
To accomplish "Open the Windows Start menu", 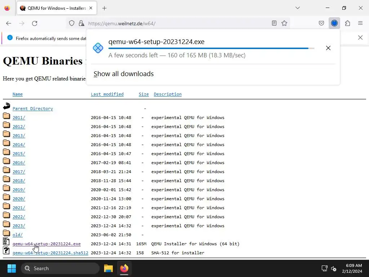I will click(12, 268).
